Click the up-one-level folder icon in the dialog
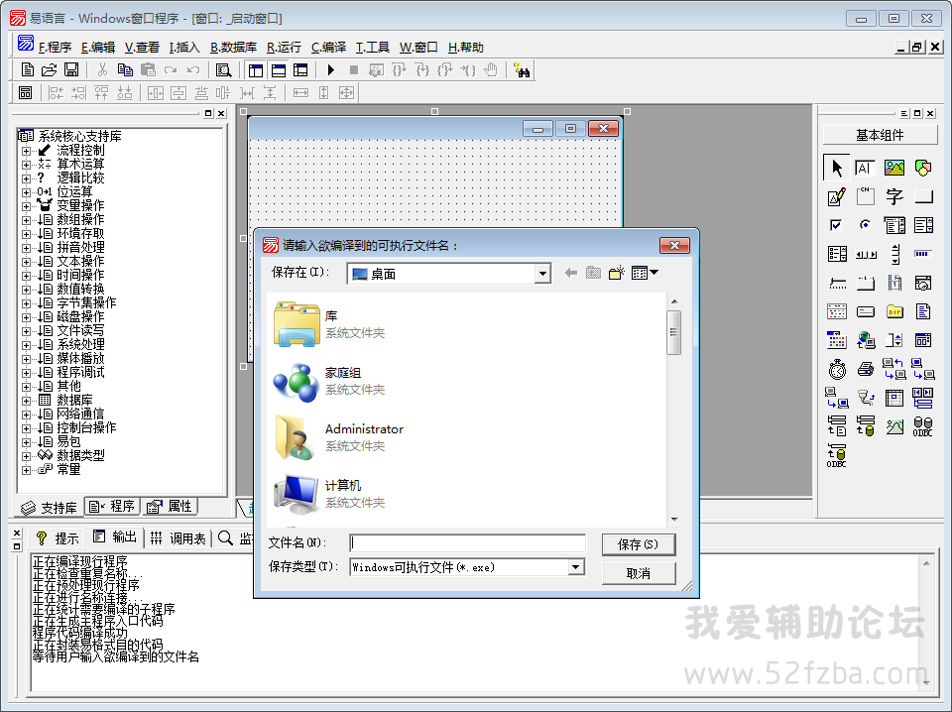The height and width of the screenshot is (712, 952). tap(593, 273)
